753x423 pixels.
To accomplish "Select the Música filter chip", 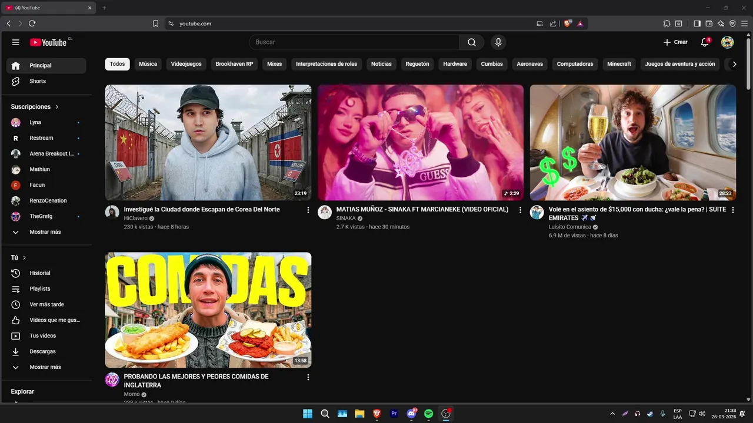I will (x=148, y=64).
